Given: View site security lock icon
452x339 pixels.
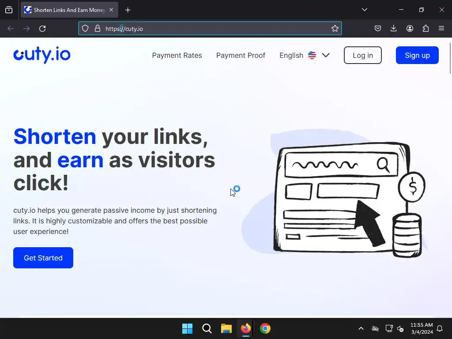Looking at the screenshot, I should click(x=98, y=29).
